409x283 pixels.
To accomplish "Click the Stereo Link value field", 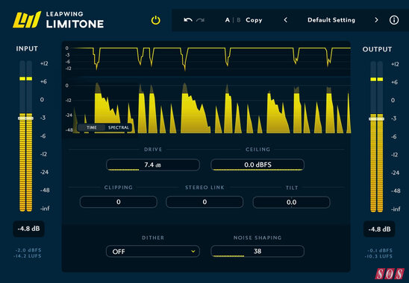I will tap(204, 202).
